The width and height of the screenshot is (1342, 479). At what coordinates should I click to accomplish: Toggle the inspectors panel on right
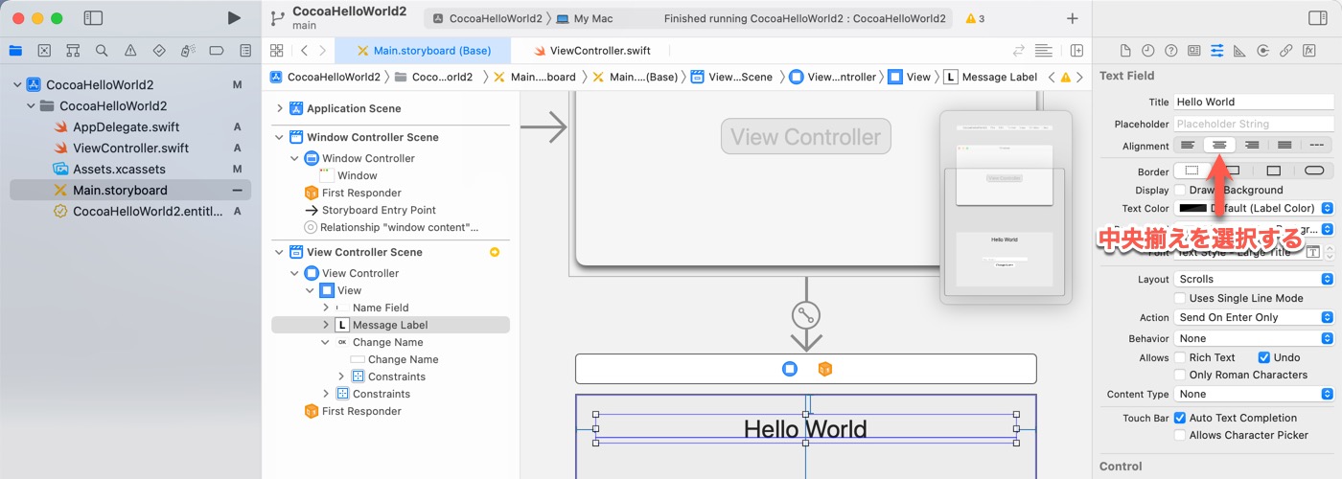coord(1317,18)
